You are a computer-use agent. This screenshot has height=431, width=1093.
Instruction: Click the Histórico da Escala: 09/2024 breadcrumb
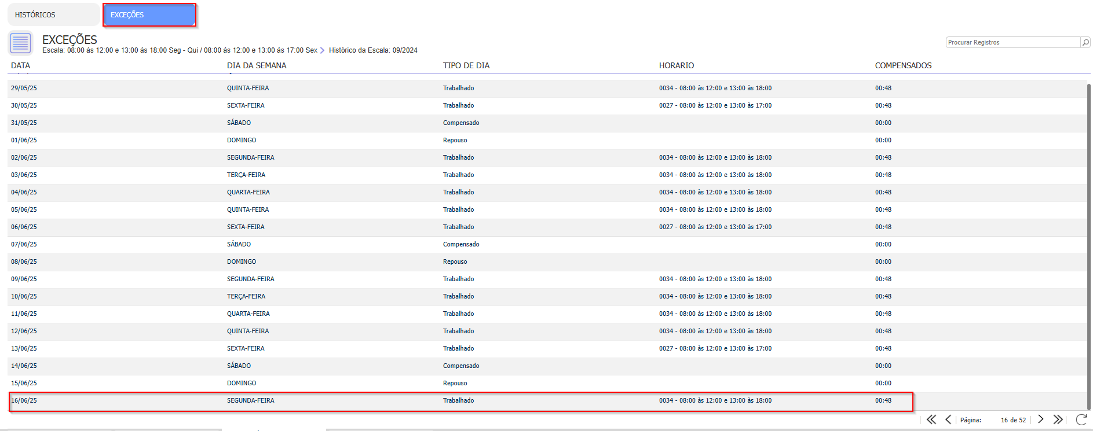[373, 50]
